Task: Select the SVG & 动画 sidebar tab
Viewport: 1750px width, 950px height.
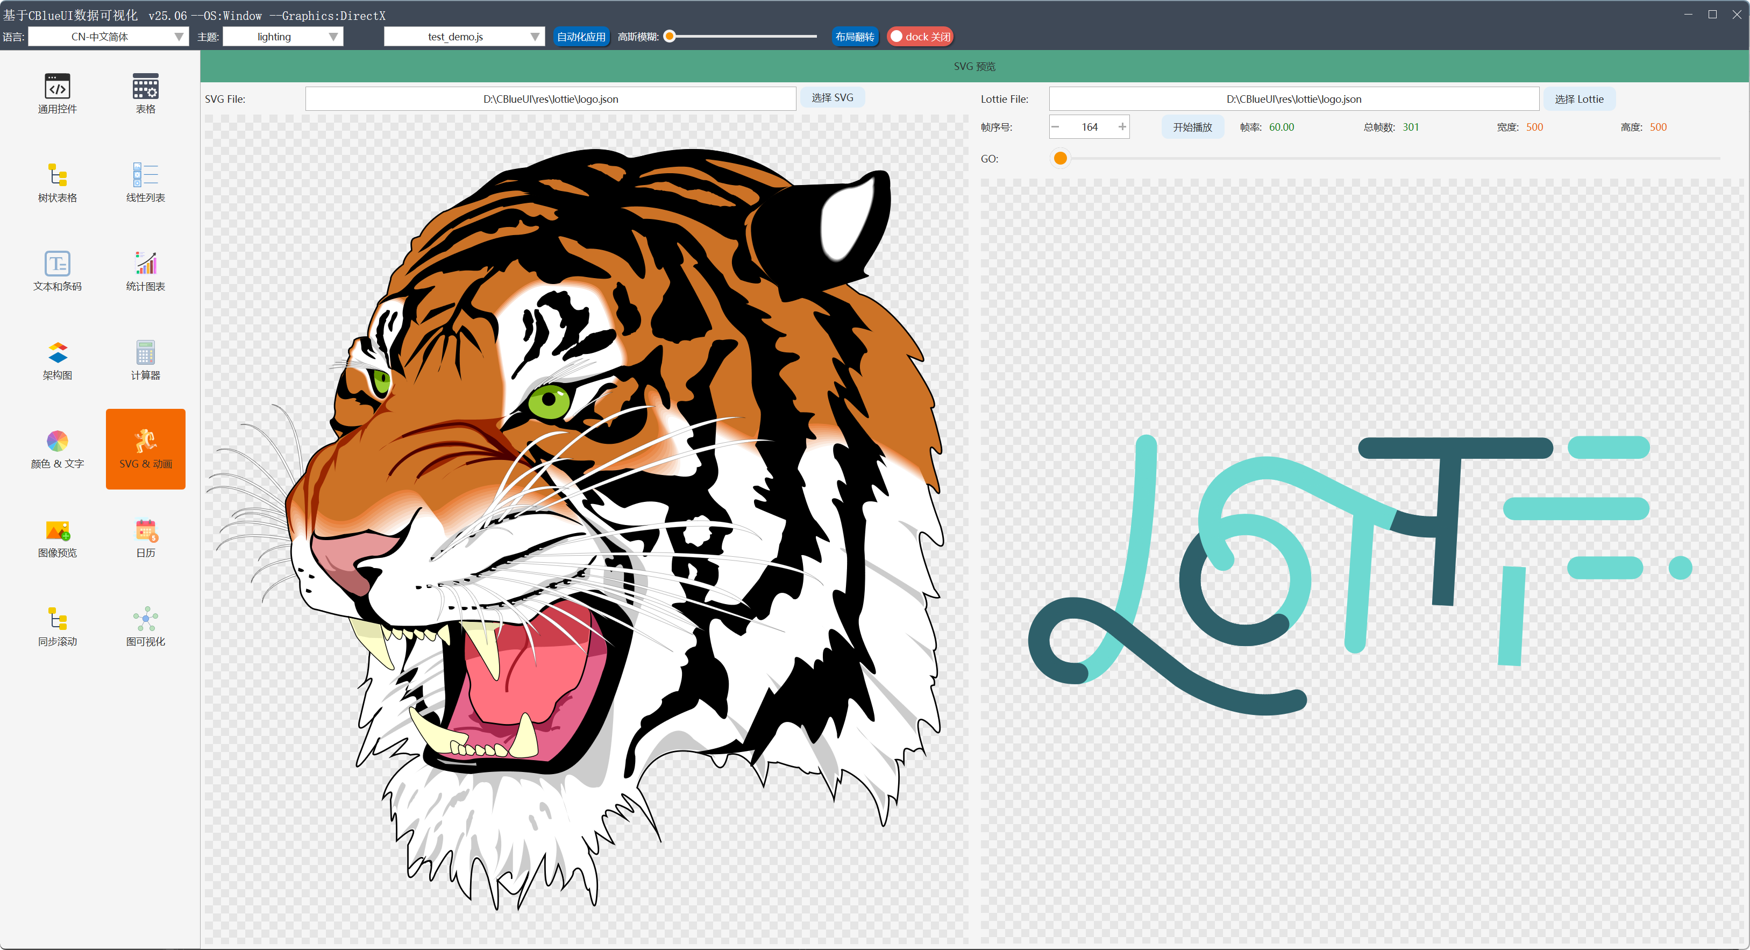Action: [145, 449]
